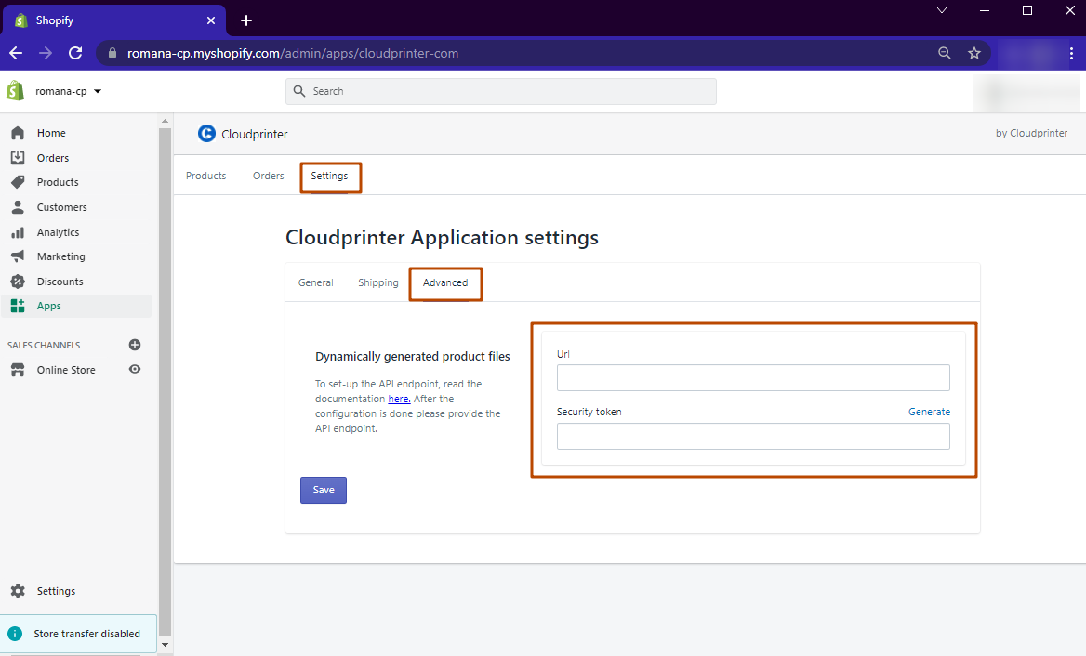Open the browser zoom magnifier icon

(x=944, y=53)
